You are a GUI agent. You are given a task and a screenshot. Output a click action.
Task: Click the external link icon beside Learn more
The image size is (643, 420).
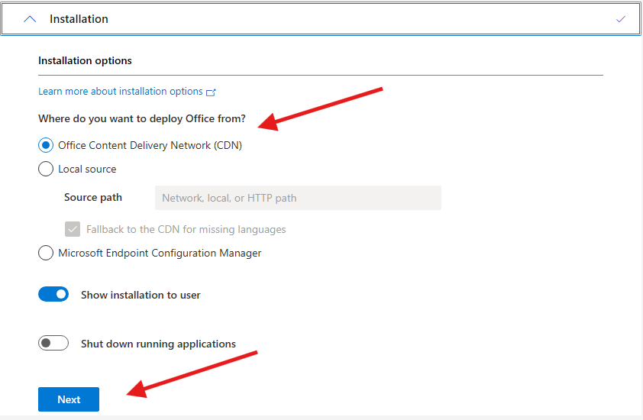(x=212, y=92)
